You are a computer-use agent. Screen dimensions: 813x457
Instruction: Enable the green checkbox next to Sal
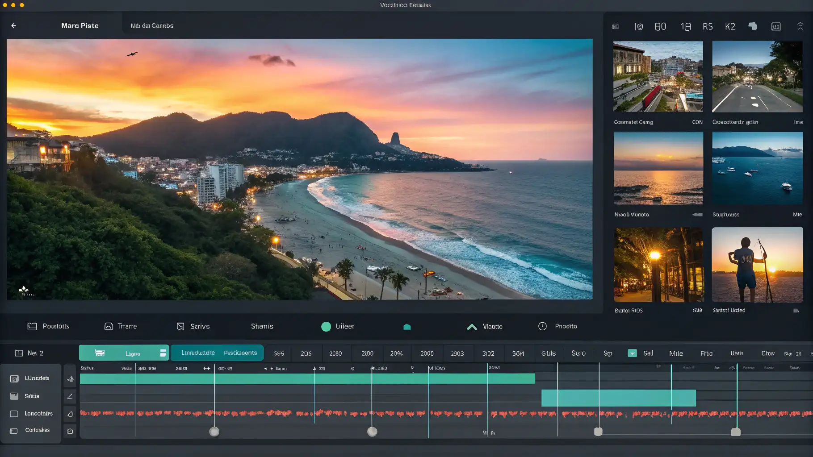[x=632, y=353]
